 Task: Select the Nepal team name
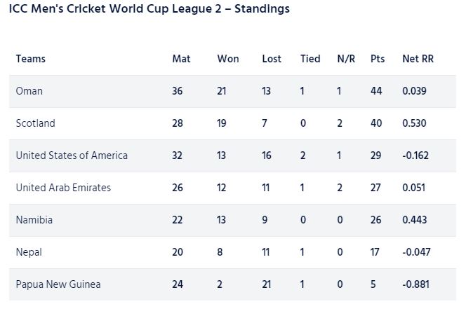tap(29, 252)
